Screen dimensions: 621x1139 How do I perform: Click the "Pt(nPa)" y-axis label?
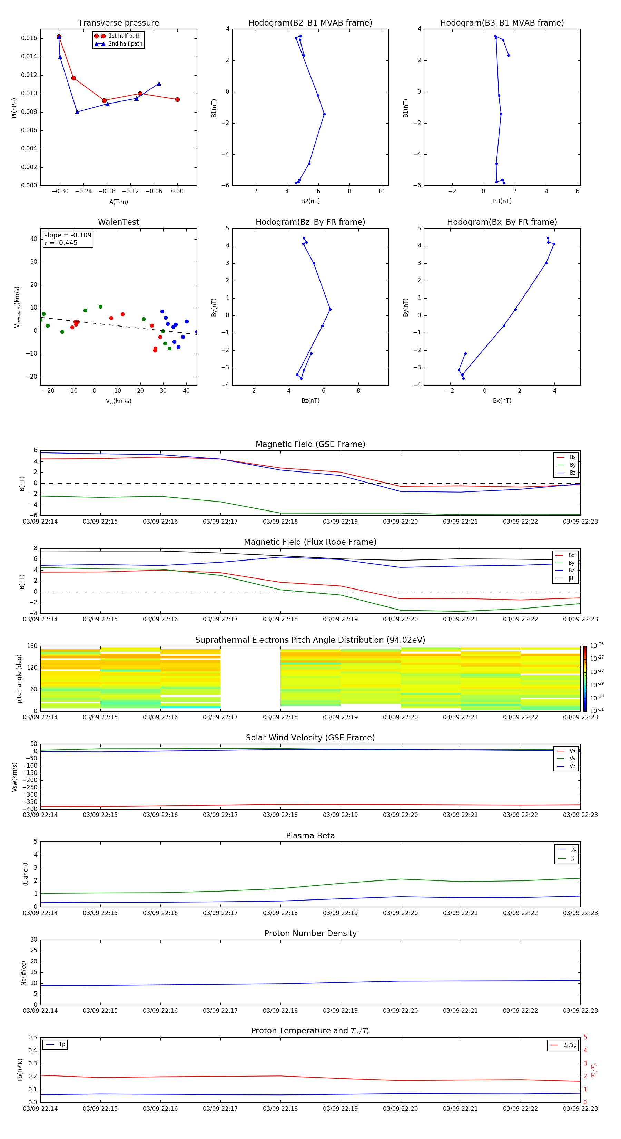pos(14,108)
